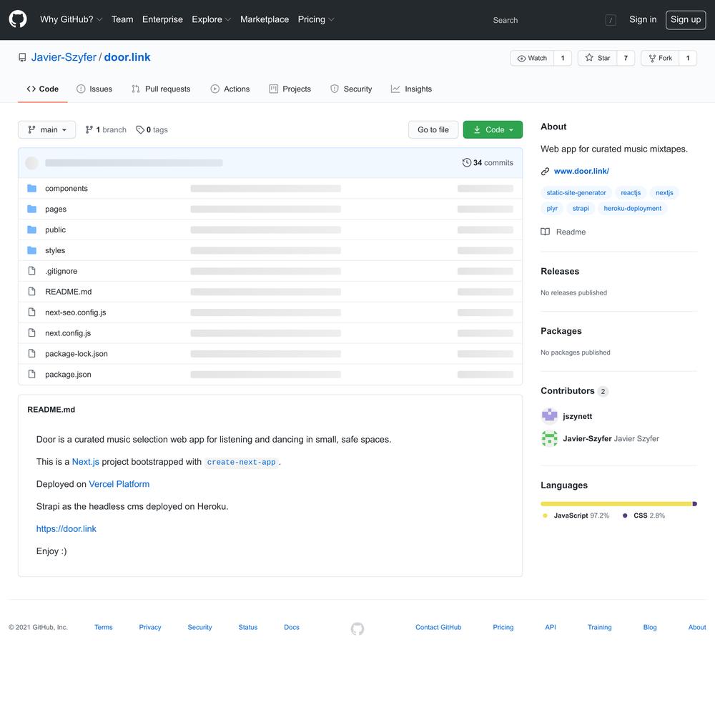Click the README.md file icon in file list
The image size is (715, 715).
[x=31, y=292]
